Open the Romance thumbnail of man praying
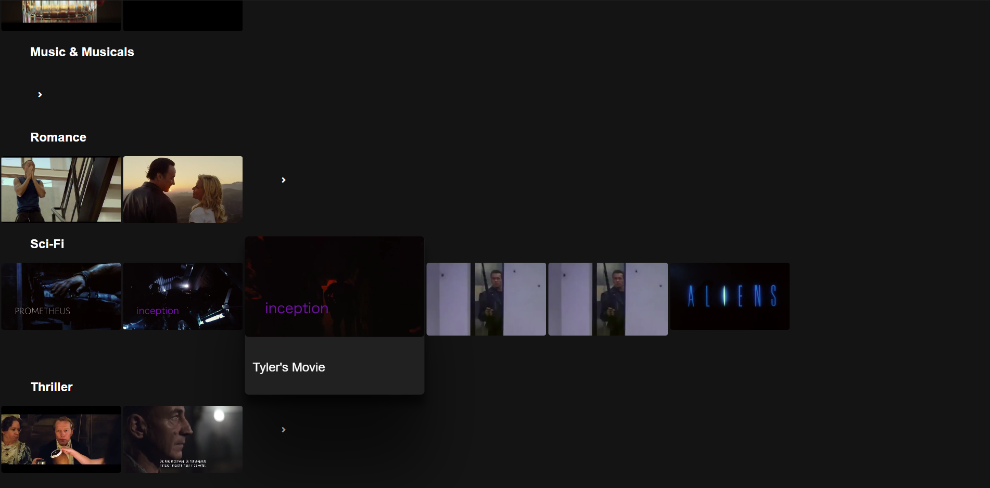 [61, 189]
